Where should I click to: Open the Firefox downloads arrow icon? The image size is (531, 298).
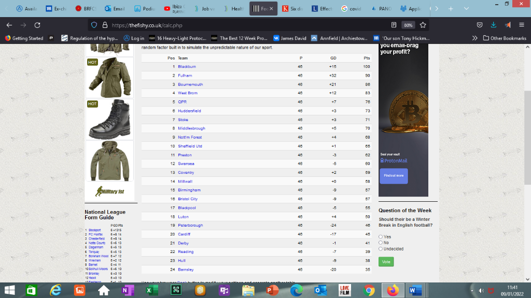(494, 25)
